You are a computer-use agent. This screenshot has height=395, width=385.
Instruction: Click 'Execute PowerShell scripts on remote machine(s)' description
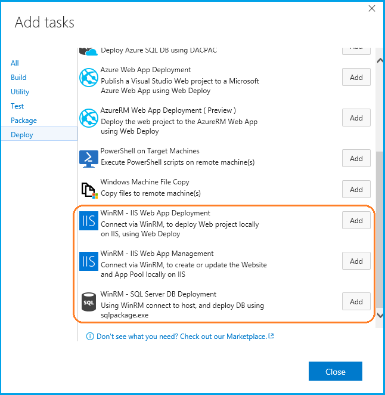tap(178, 162)
